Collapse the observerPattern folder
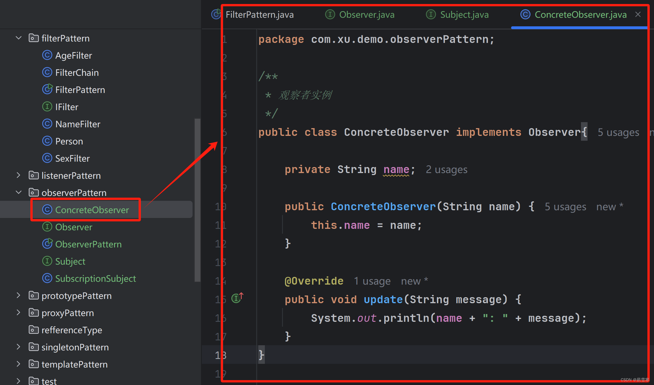 click(19, 192)
